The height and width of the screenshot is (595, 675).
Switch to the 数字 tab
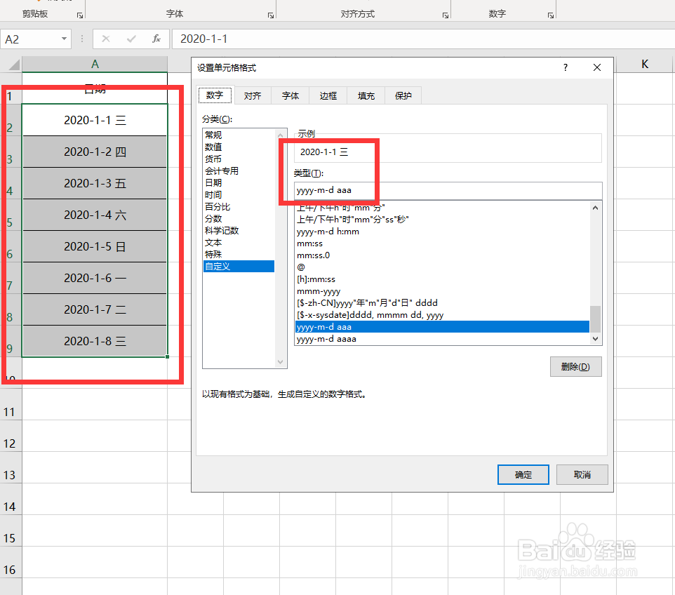(215, 95)
